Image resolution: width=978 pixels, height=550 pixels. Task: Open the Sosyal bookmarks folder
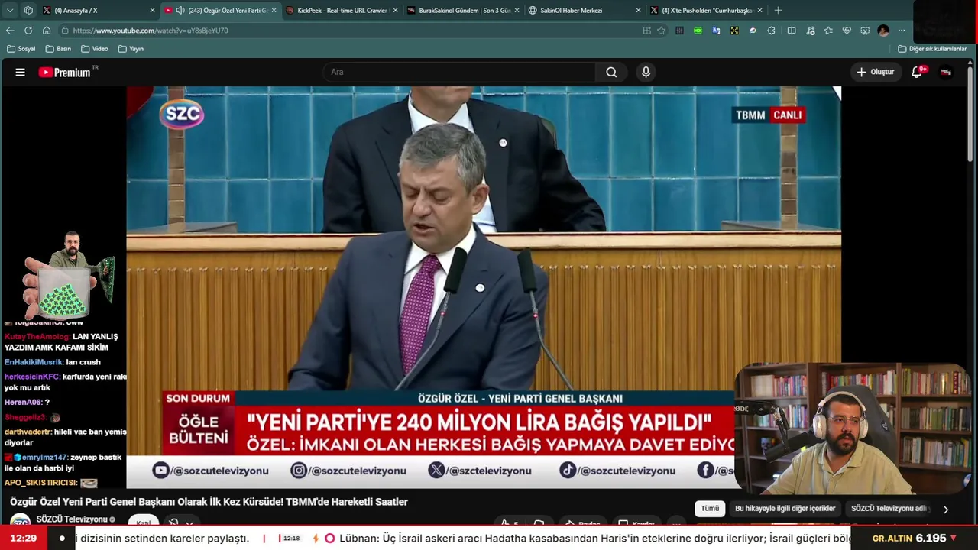[x=21, y=49]
